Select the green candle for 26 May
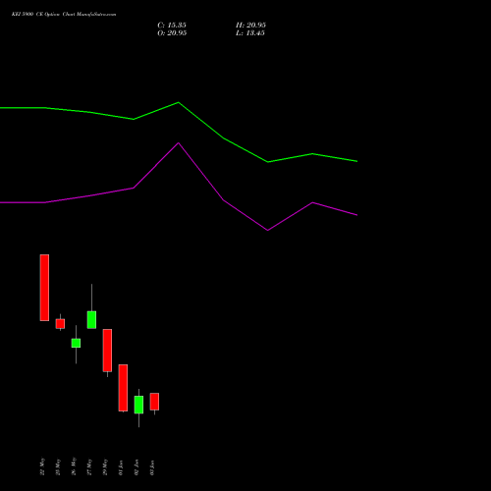 point(76,343)
